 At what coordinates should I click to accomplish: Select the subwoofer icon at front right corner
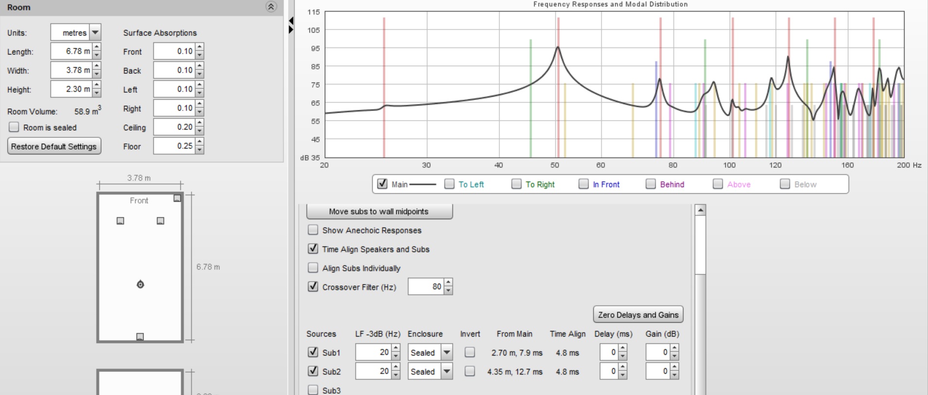(x=177, y=198)
